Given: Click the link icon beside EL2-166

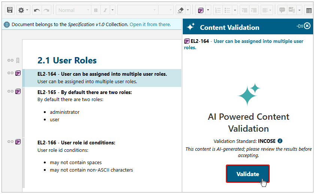Looking at the screenshot, I should 10,142.
